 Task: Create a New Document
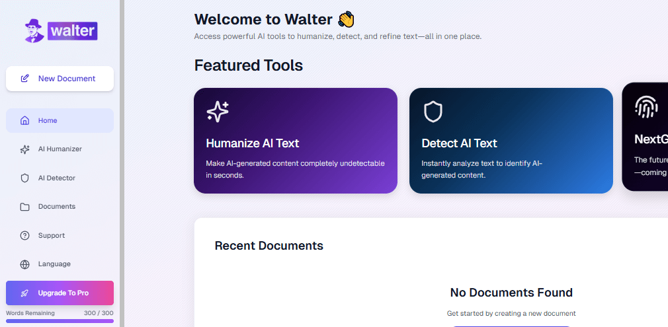pos(60,79)
